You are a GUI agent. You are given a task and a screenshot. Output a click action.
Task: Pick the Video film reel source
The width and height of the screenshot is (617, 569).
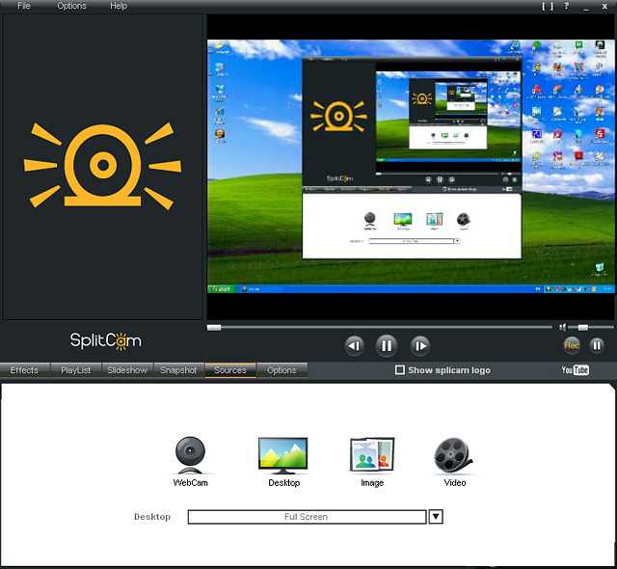point(453,454)
